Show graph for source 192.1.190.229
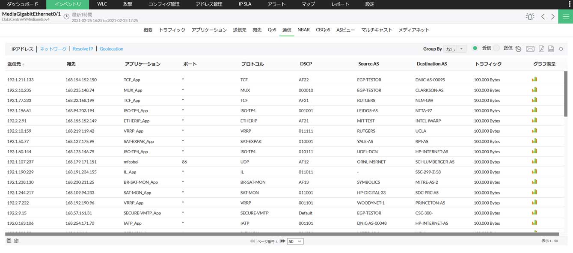 [x=534, y=172]
